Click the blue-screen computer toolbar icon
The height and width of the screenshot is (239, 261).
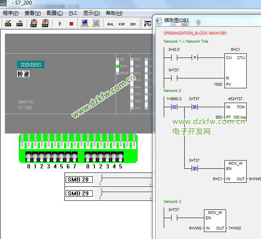tap(85, 23)
